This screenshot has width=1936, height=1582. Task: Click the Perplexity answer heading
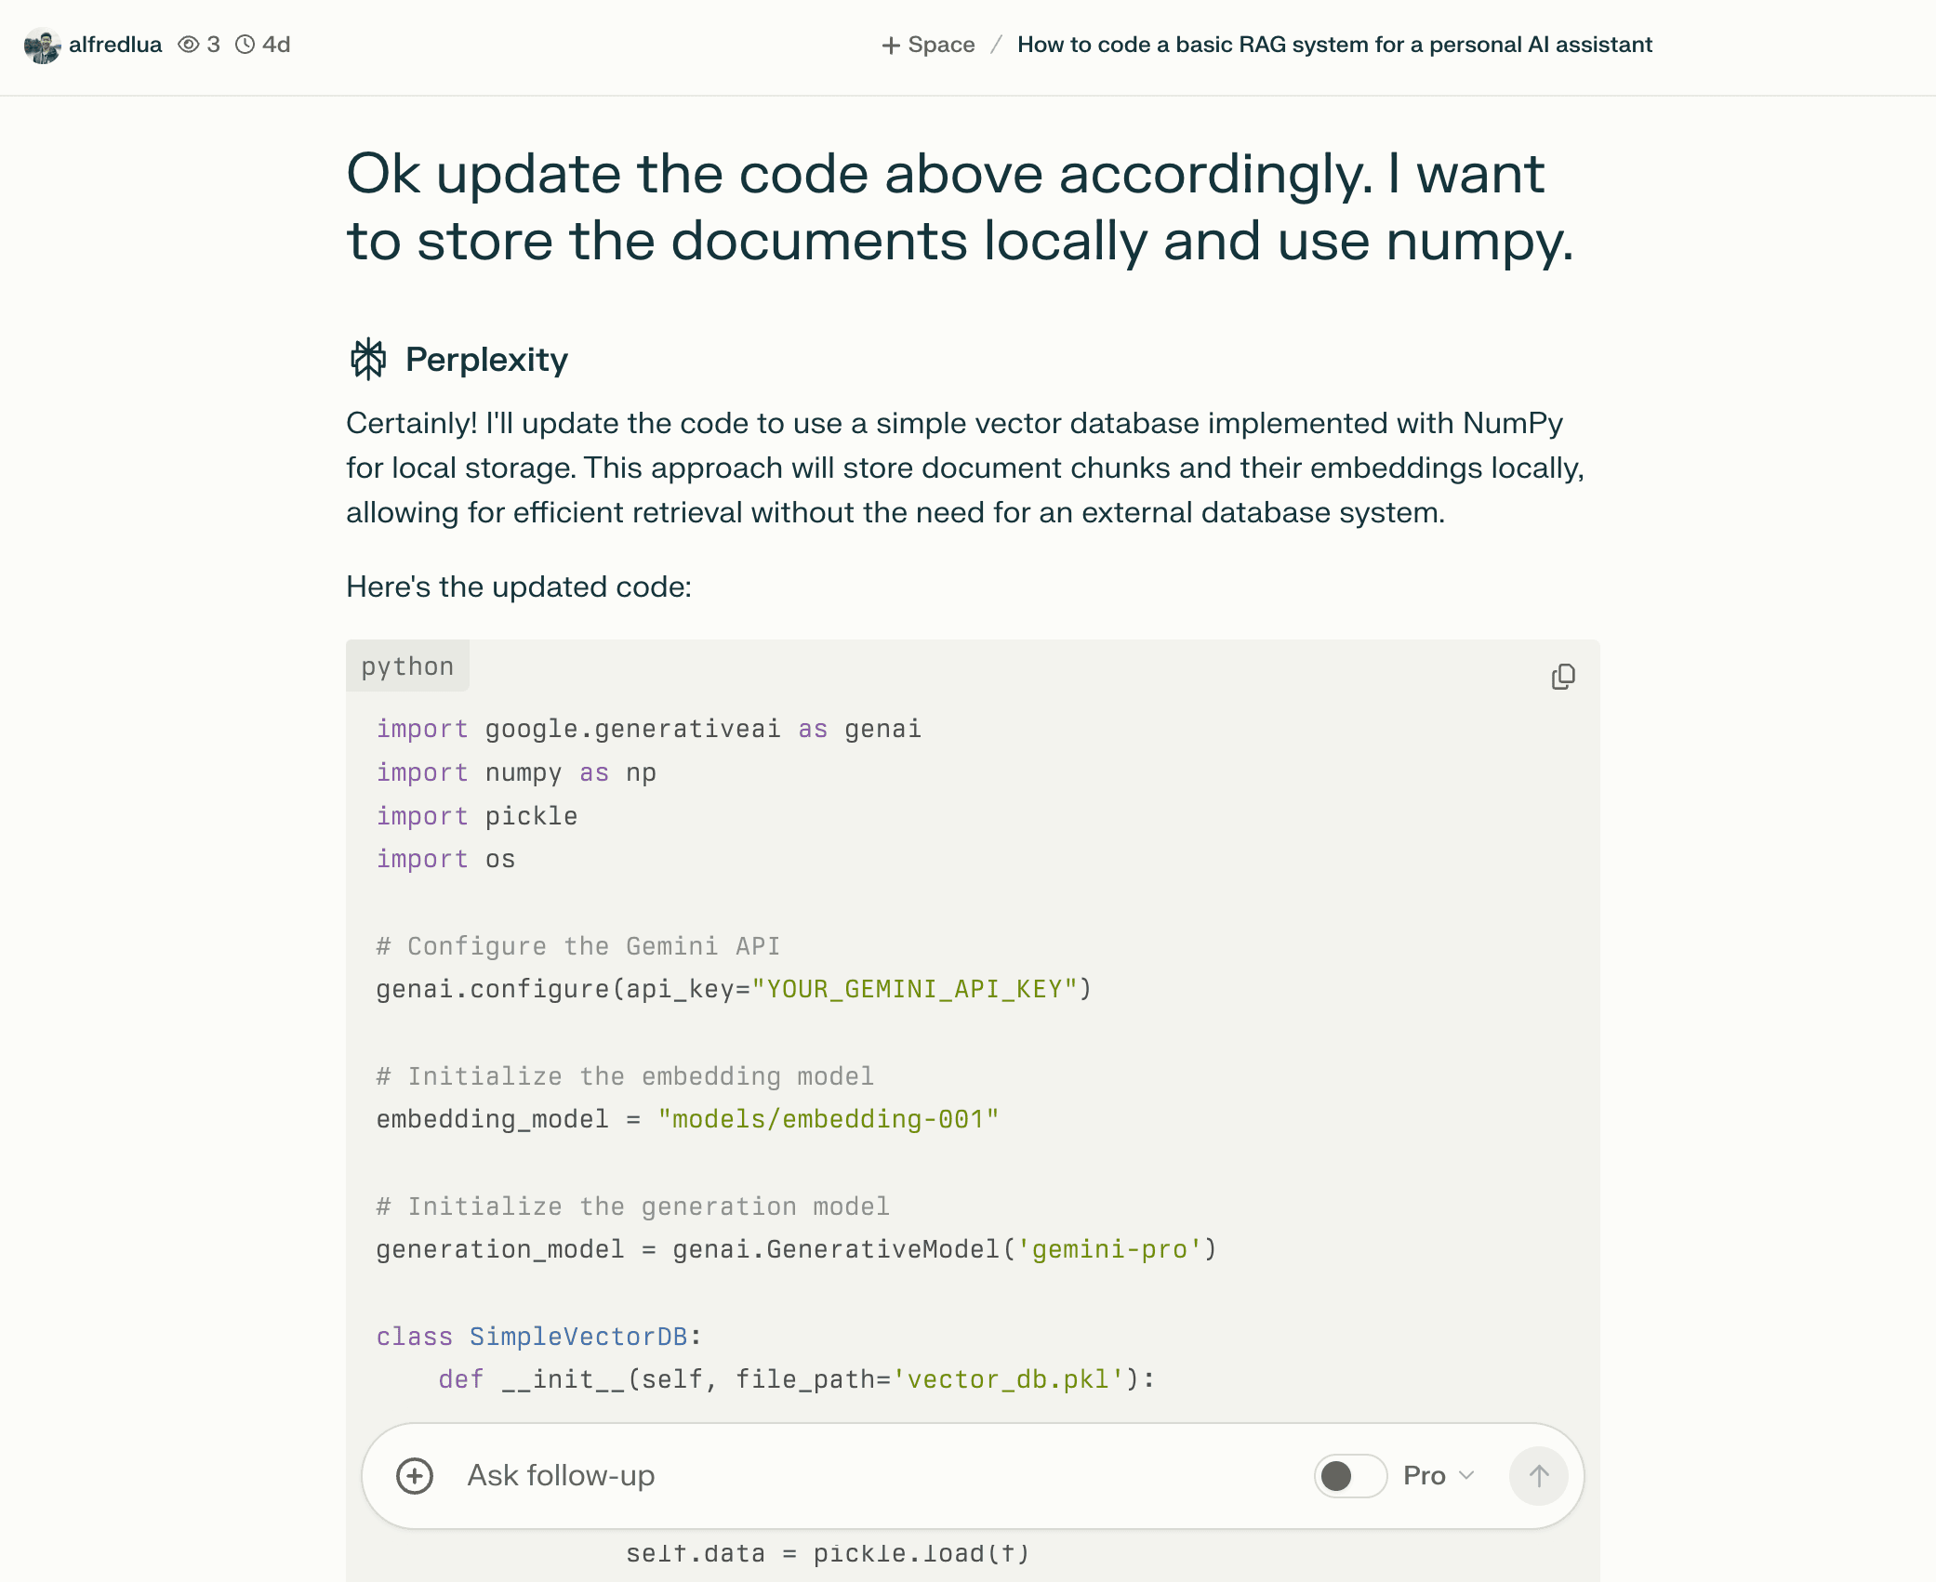tap(486, 360)
